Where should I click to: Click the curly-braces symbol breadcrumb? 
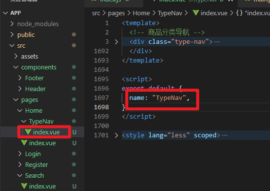(x=239, y=13)
